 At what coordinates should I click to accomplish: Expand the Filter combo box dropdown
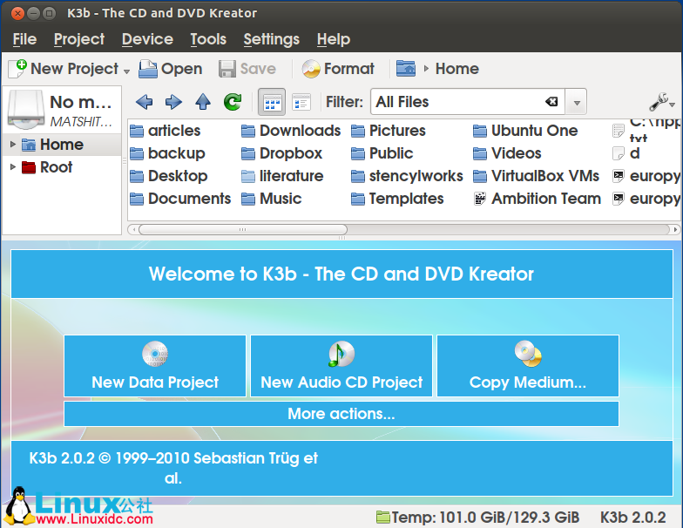pos(575,102)
